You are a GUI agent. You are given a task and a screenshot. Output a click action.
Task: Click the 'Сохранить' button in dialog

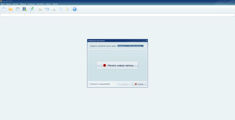pyautogui.click(x=123, y=84)
